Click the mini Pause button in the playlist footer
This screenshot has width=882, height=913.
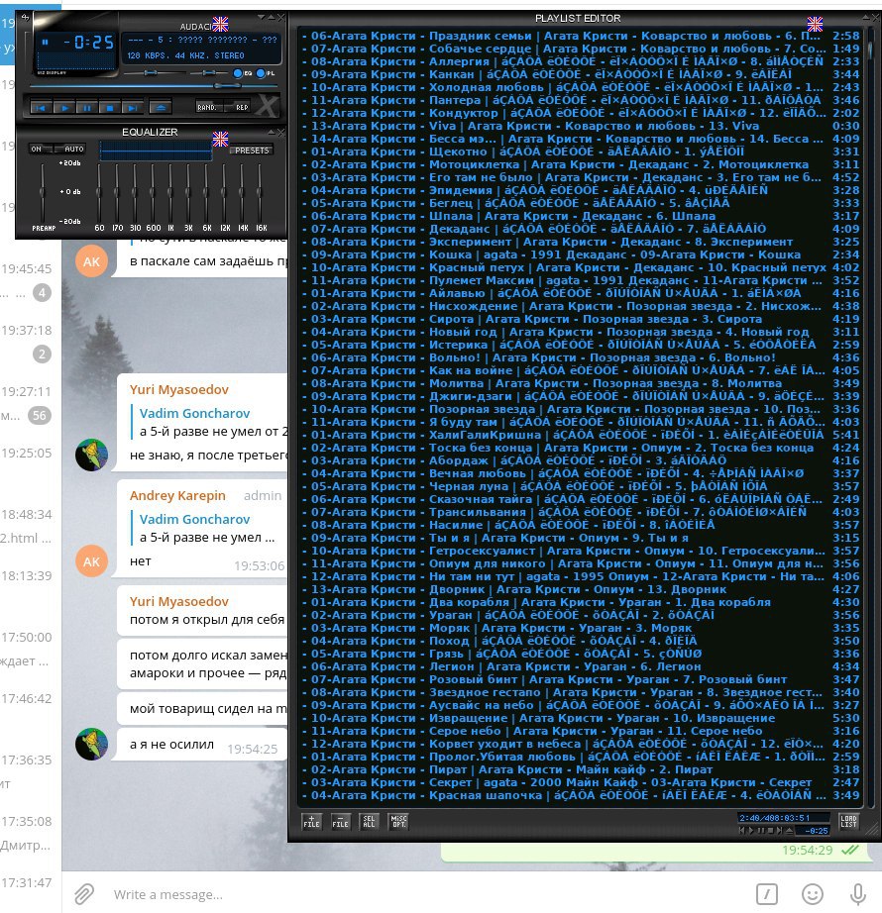pyautogui.click(x=761, y=831)
